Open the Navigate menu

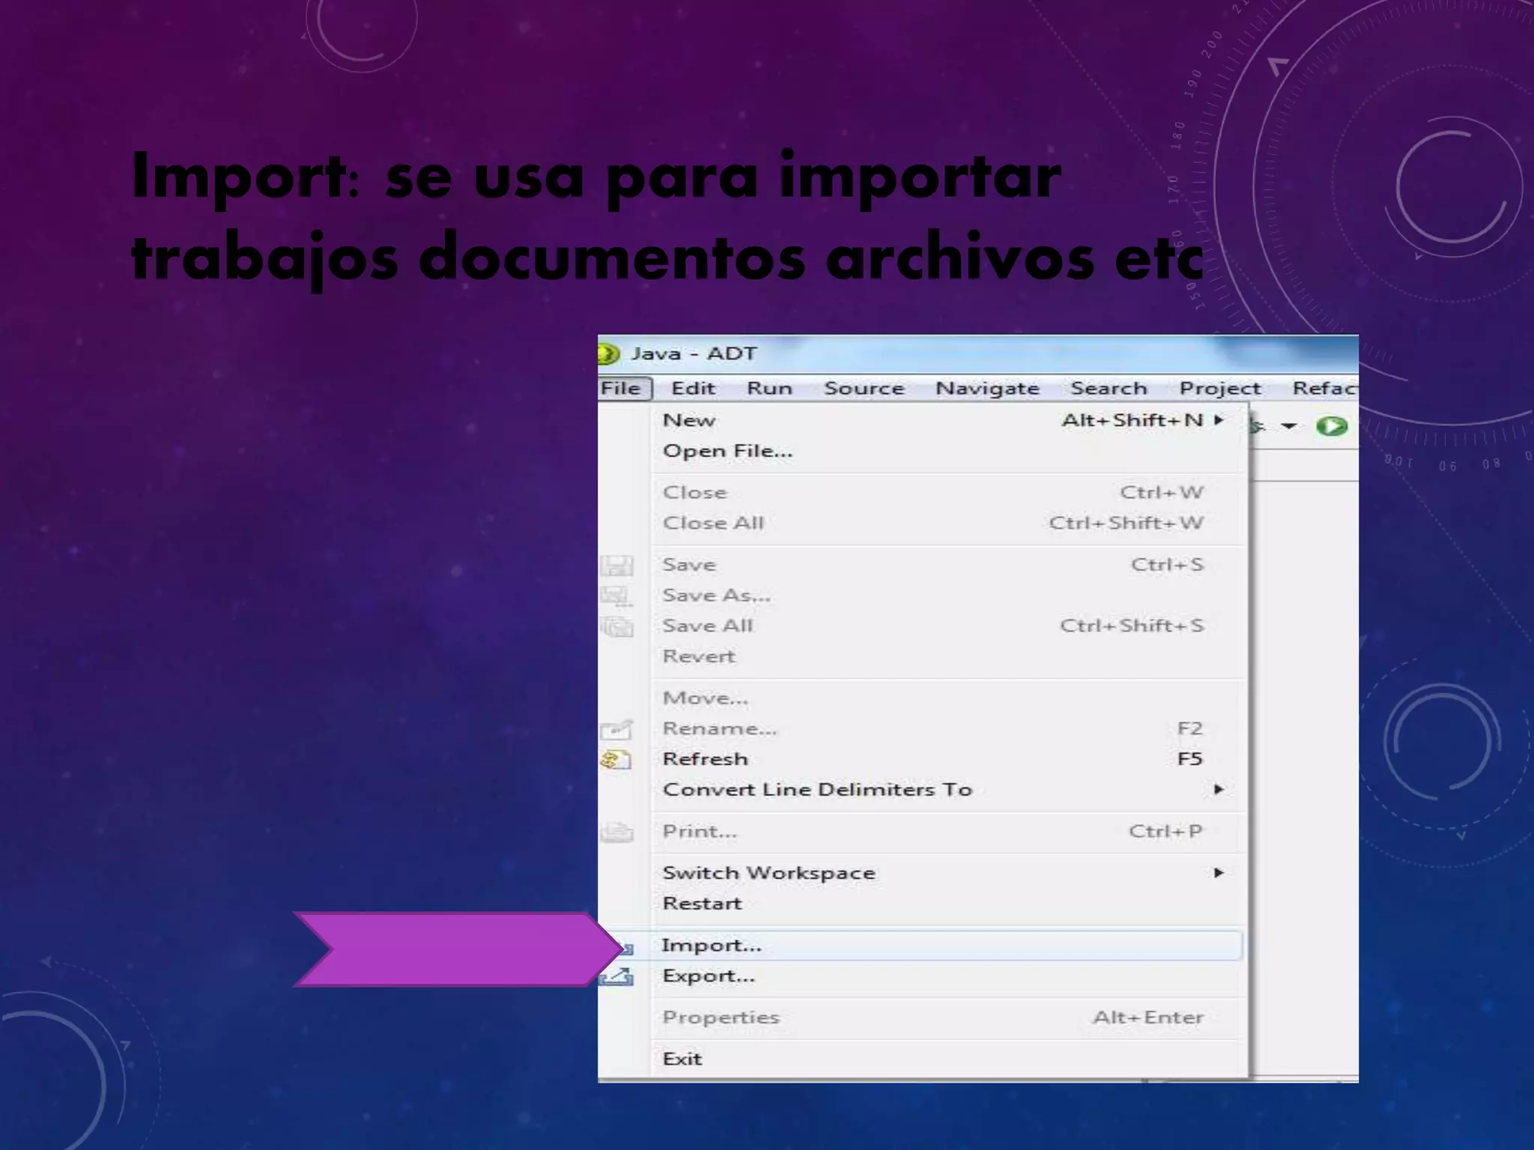point(987,389)
